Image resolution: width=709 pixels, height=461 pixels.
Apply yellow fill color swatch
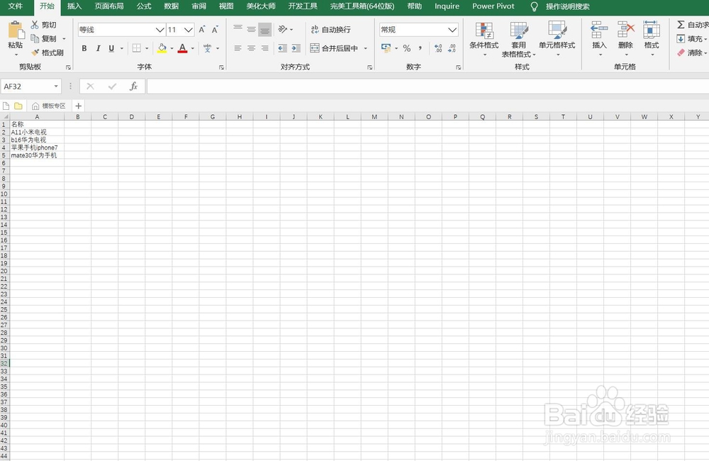tap(162, 48)
